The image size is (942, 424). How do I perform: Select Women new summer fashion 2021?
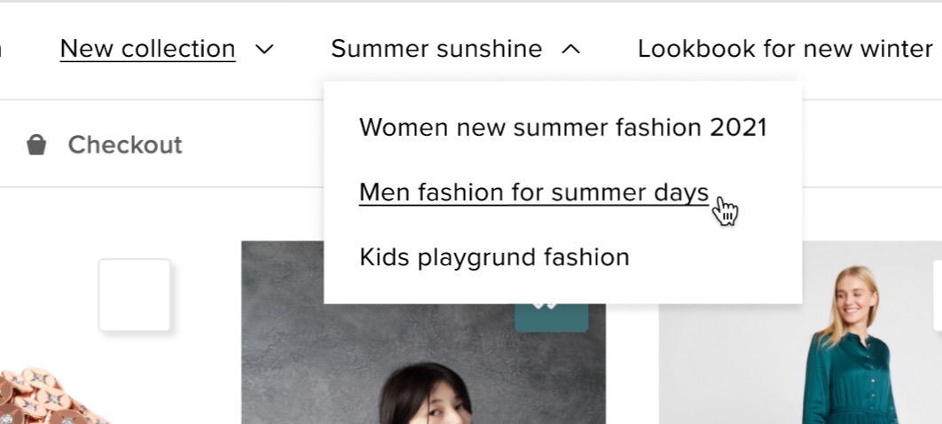pyautogui.click(x=563, y=128)
